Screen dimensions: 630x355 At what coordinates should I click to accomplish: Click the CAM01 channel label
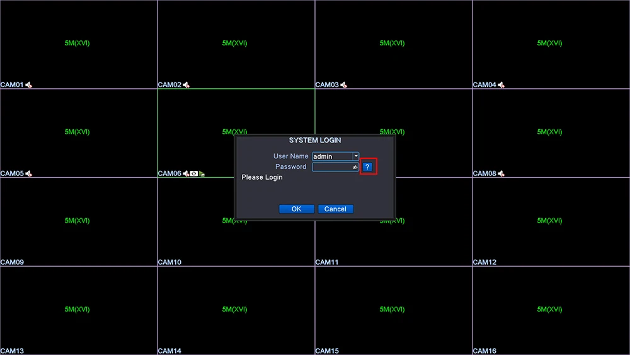[12, 85]
